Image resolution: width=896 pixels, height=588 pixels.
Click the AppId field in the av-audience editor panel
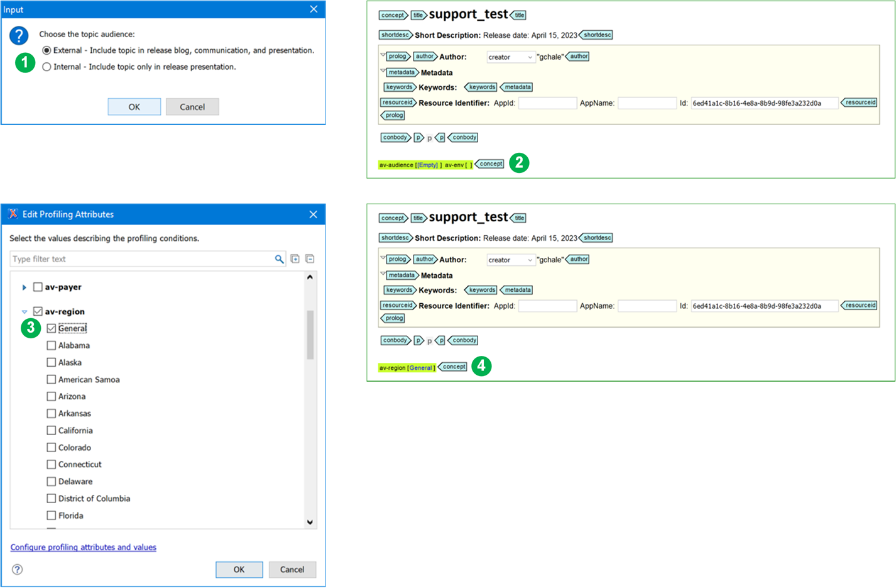coord(547,103)
